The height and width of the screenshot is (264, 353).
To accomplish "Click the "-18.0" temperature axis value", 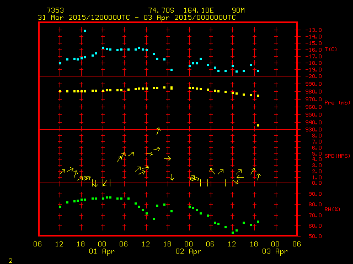I will pyautogui.click(x=313, y=63).
